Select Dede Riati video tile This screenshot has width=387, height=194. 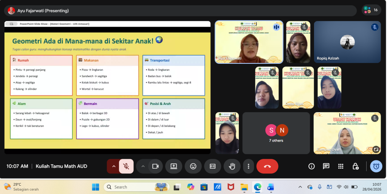[298, 88]
